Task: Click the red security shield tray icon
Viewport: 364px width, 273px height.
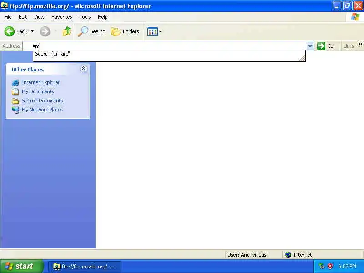Action: (330, 266)
